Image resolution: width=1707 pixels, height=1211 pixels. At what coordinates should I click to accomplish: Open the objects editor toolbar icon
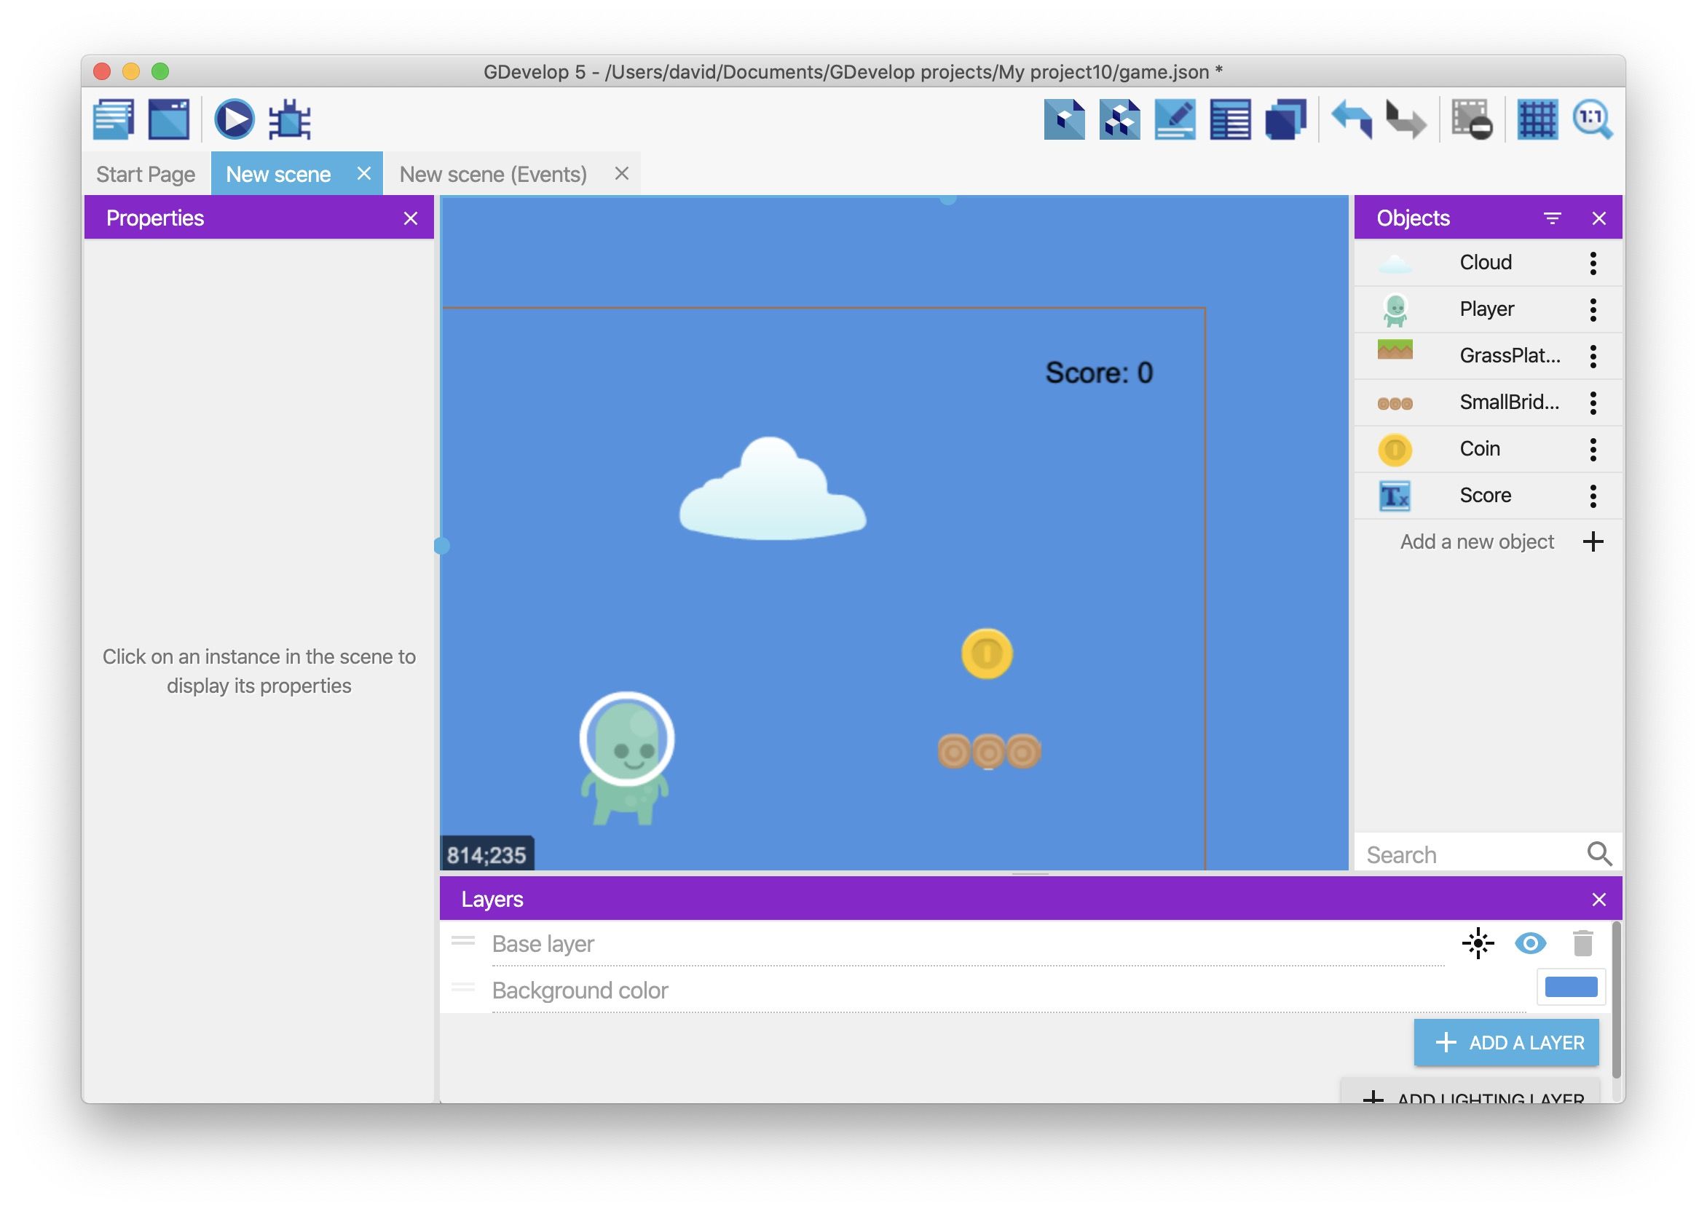click(1064, 119)
